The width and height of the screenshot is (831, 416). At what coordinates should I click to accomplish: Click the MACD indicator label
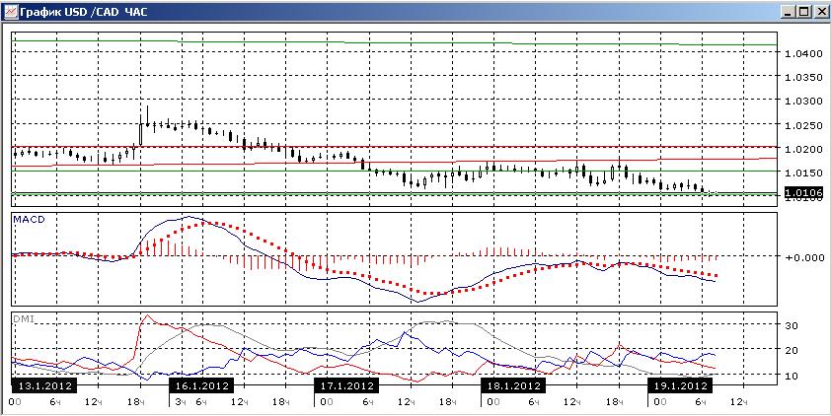(30, 219)
